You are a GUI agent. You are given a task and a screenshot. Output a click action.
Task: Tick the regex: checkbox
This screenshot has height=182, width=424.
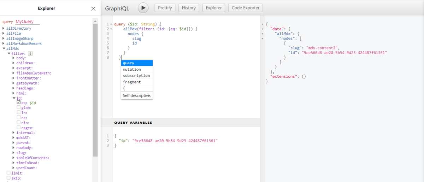tap(19, 127)
